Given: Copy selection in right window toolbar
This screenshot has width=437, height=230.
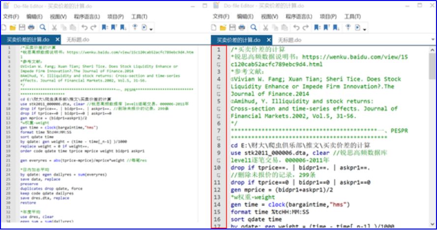Looking at the screenshot, I should point(275,27).
